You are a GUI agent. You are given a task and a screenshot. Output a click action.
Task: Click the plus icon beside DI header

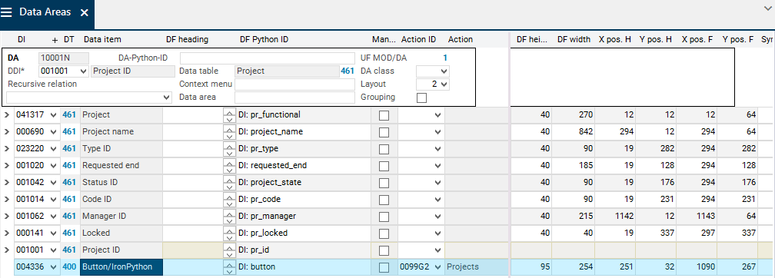tap(55, 40)
